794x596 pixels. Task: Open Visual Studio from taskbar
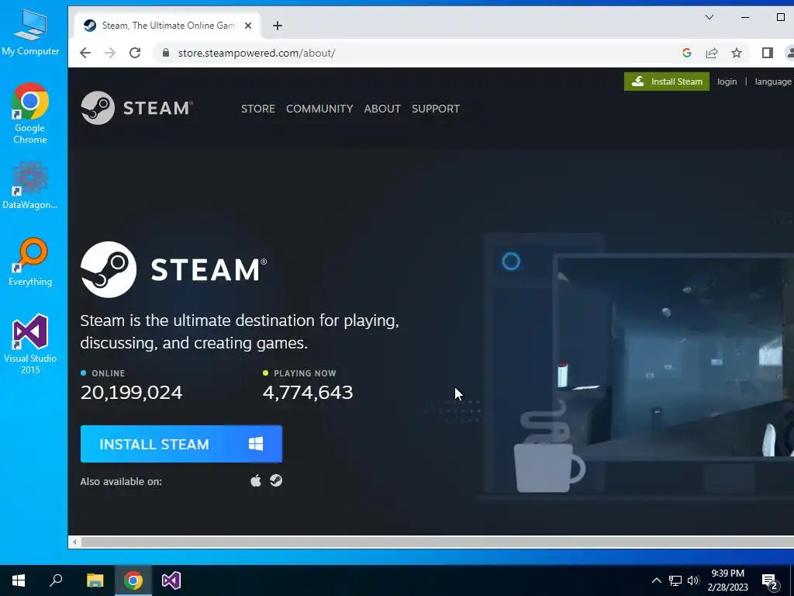pos(171,580)
